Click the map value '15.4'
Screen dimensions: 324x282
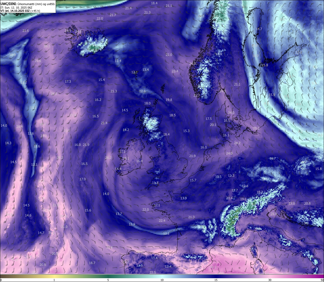click(x=102, y=80)
